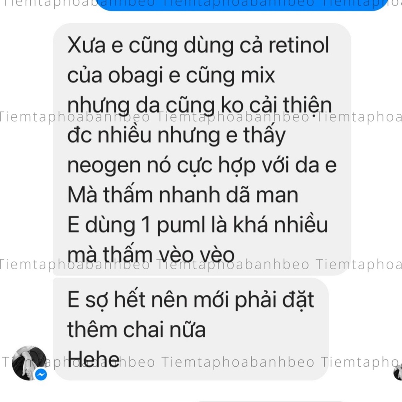Open the sender's profile avatar photo
Viewport: 402px width, 402px height.
(x=29, y=363)
